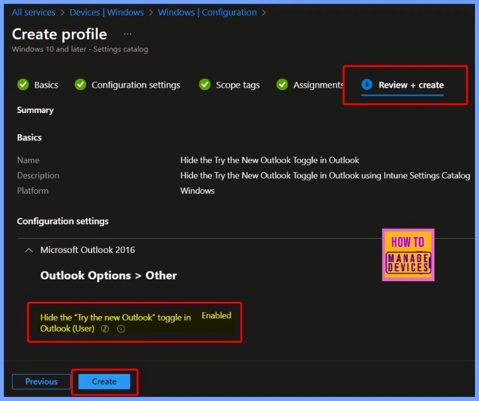The height and width of the screenshot is (401, 479).
Task: Click the Platform field label
Action: click(x=33, y=190)
